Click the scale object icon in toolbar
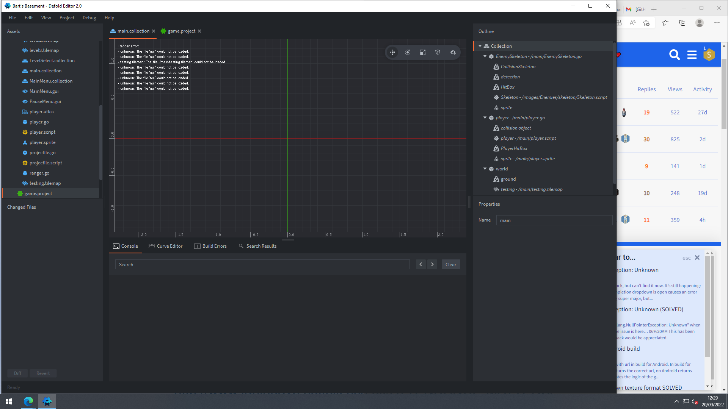The height and width of the screenshot is (409, 728). (x=422, y=52)
